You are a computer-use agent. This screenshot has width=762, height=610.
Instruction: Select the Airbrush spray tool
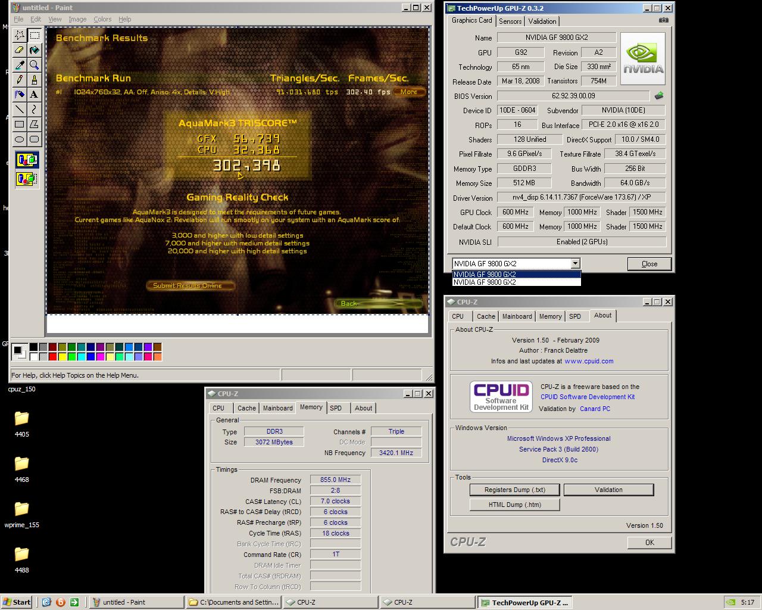click(x=20, y=95)
